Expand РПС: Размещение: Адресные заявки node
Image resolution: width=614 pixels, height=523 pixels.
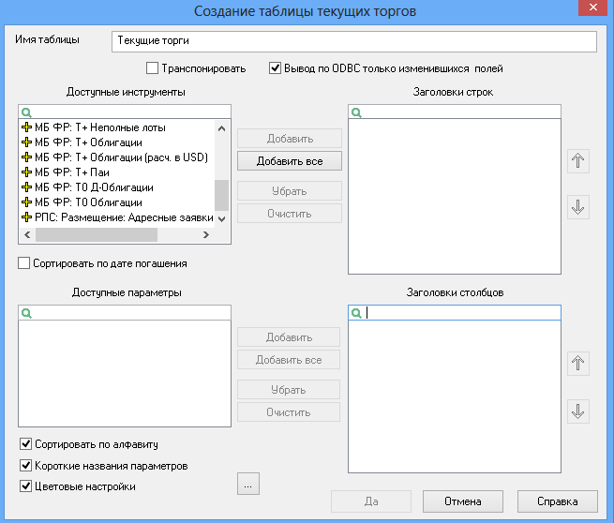[x=26, y=217]
